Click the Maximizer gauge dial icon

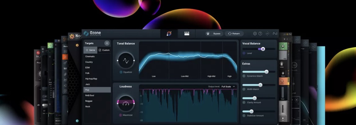[126, 103]
